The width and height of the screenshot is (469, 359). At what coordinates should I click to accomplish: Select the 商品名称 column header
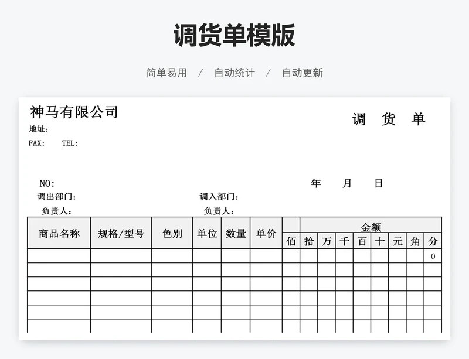[59, 233]
